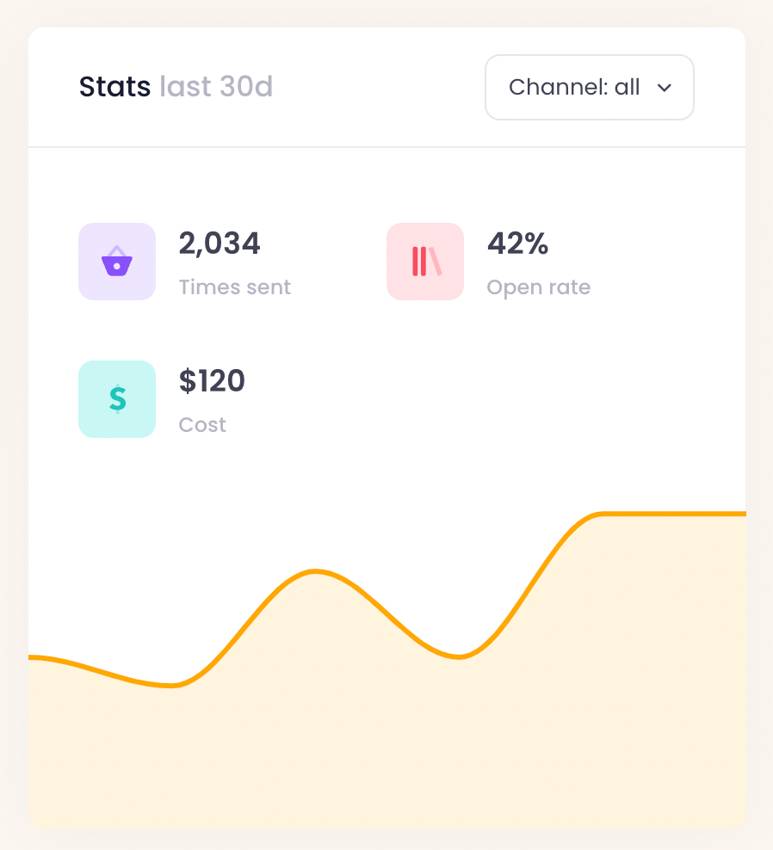
Task: Select the last 30d period label
Action: click(216, 87)
